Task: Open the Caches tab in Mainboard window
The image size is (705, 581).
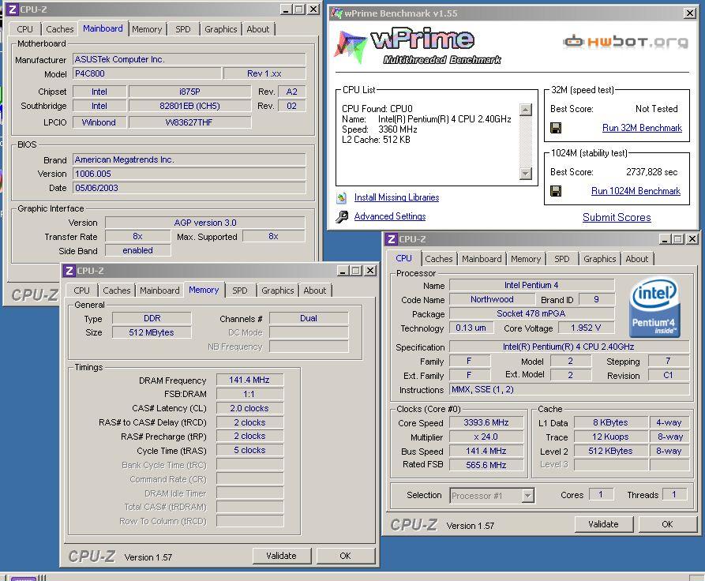Action: click(x=59, y=29)
